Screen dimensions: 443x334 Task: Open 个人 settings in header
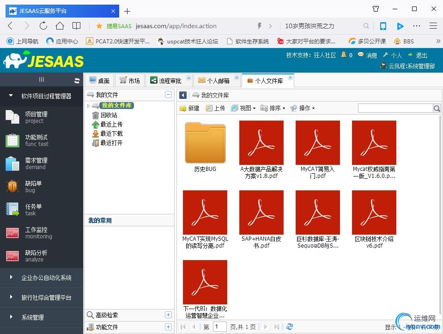pyautogui.click(x=393, y=55)
